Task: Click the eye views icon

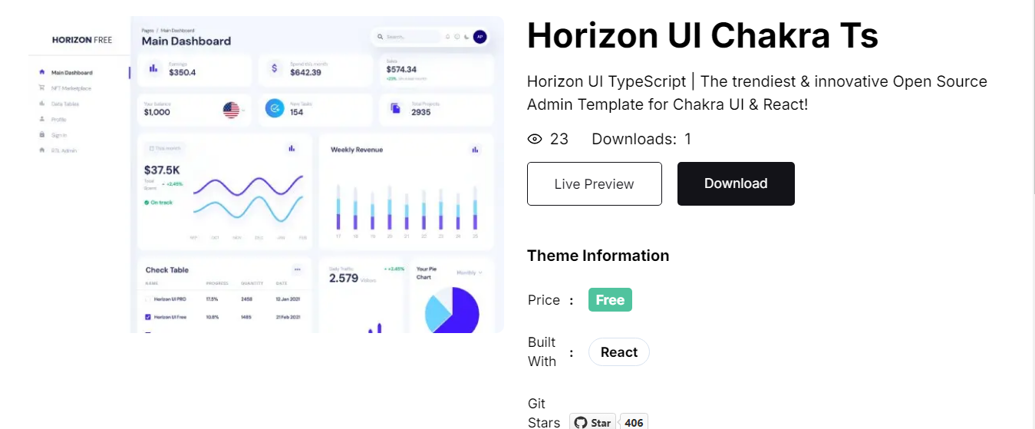Action: [x=535, y=139]
